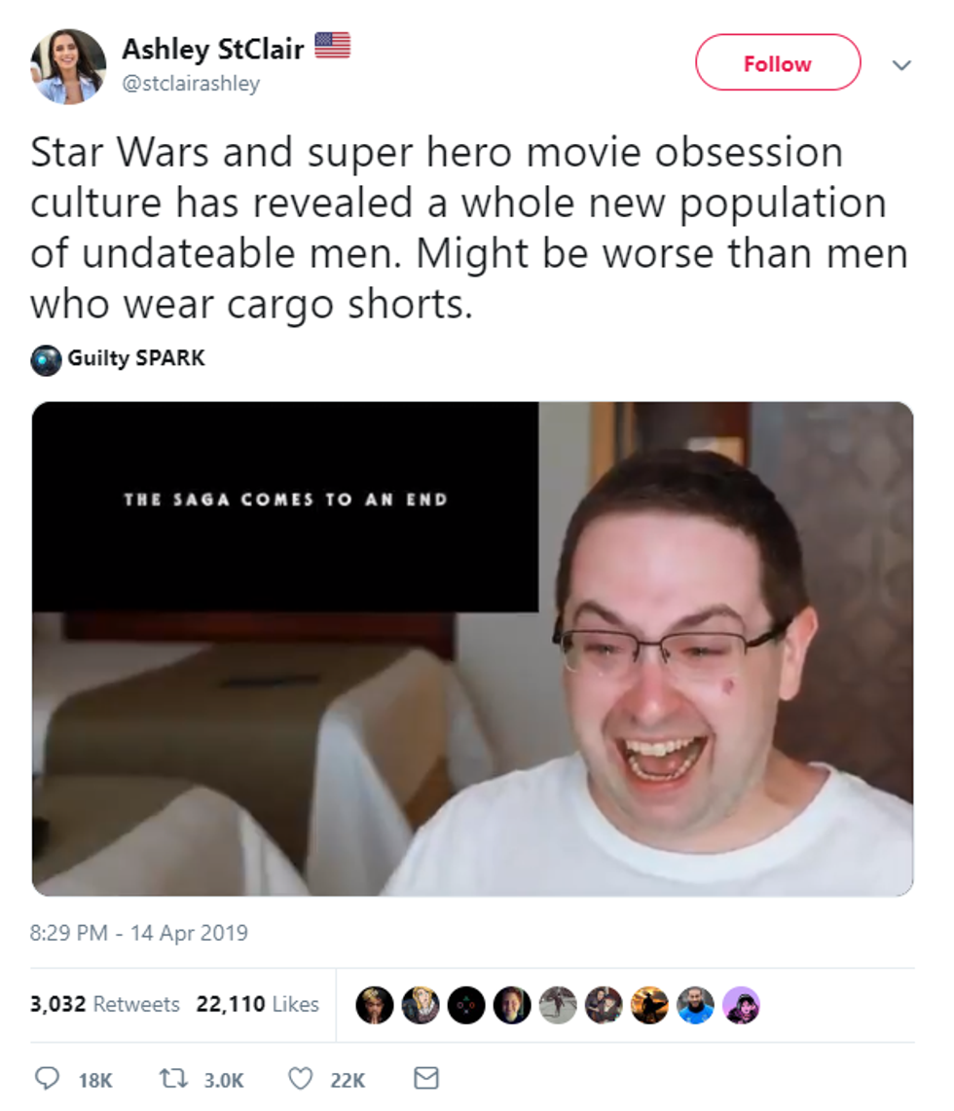Click the 8:29 PM - 14 Apr 2019 timestamp
Image resolution: width=954 pixels, height=1111 pixels.
point(139,933)
